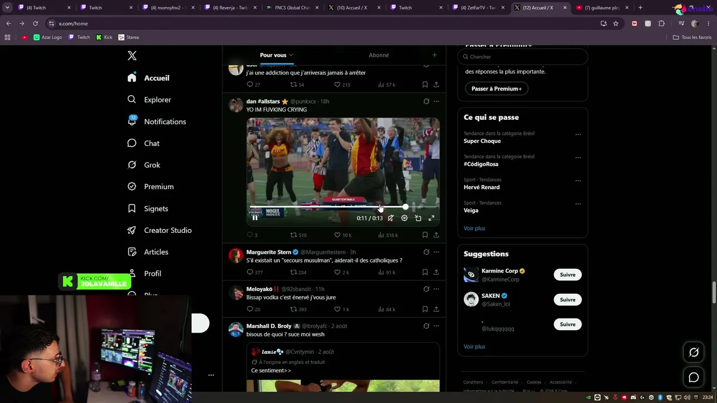Like Meloyakō's Bissap vodka post

(342, 309)
